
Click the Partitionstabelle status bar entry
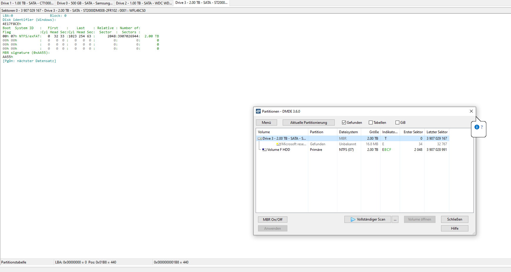tap(14, 262)
